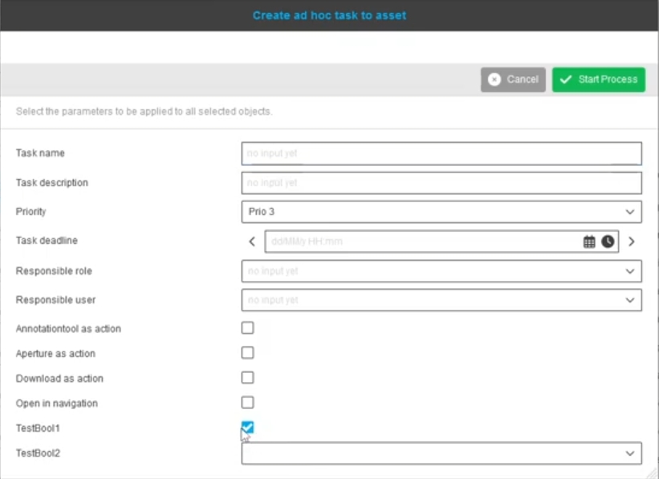The width and height of the screenshot is (659, 479).
Task: Click the Create ad hoc task title
Action: point(329,15)
